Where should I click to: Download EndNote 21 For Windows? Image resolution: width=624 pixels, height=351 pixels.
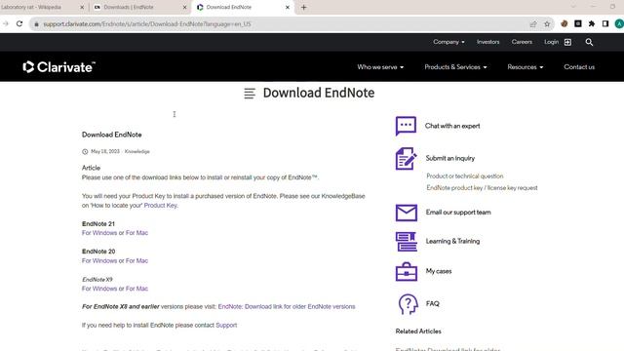click(99, 233)
